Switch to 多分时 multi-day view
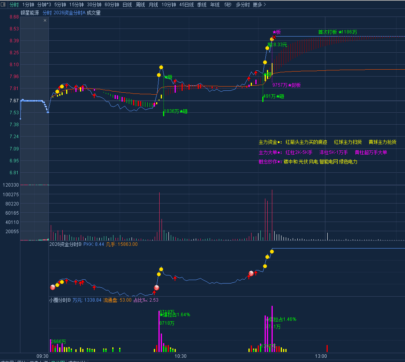Viewport: 405px width, 362px height. click(x=242, y=5)
